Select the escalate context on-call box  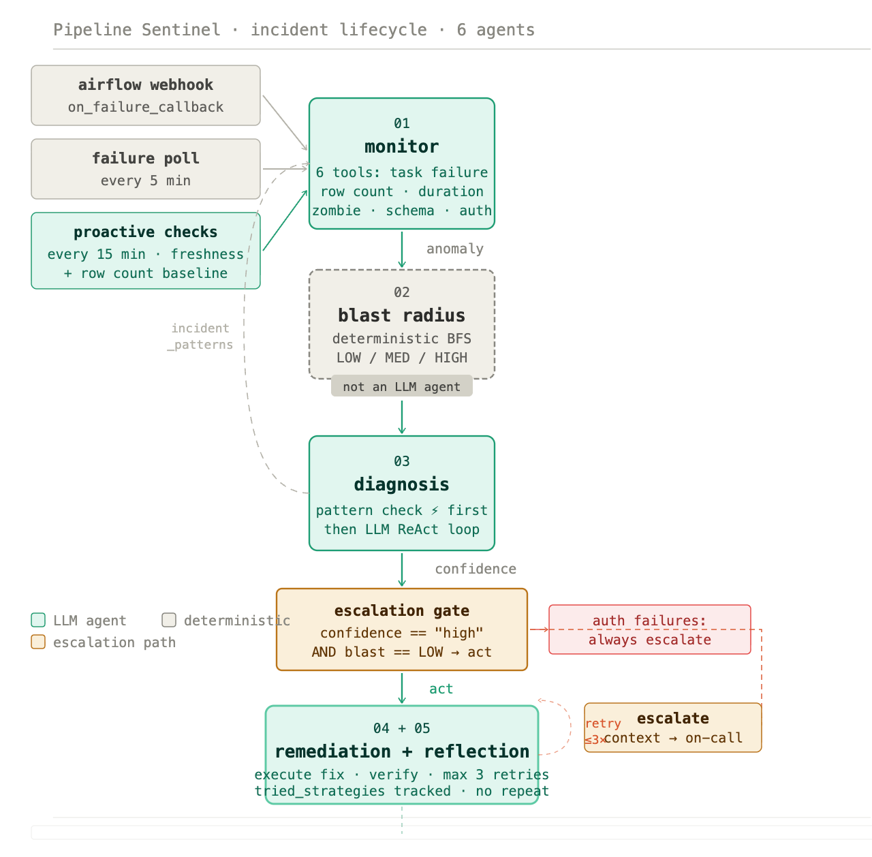coord(673,728)
